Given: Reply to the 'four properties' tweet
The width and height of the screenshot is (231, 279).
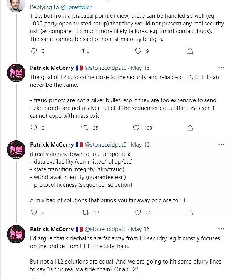Looking at the screenshot, I should (34, 212).
